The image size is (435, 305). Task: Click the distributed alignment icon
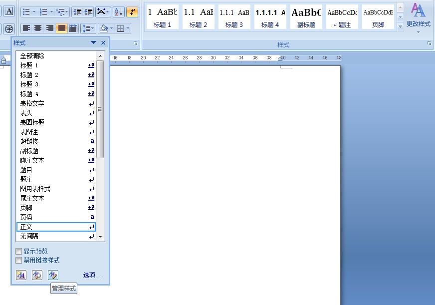pos(73,28)
